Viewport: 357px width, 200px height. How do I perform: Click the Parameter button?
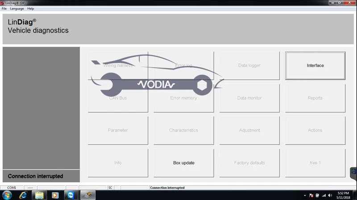pyautogui.click(x=118, y=131)
